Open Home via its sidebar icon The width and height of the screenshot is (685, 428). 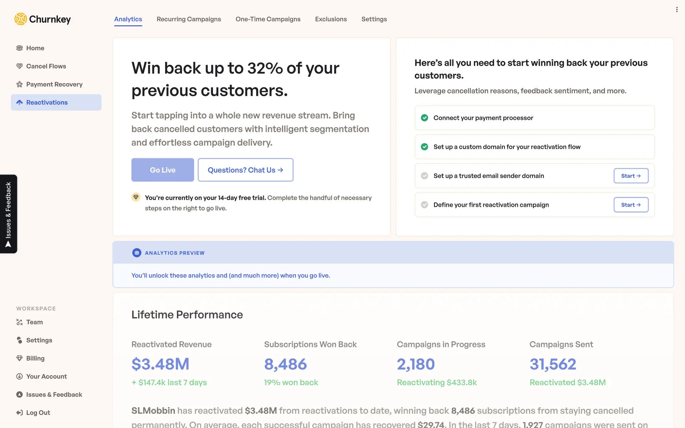click(20, 48)
